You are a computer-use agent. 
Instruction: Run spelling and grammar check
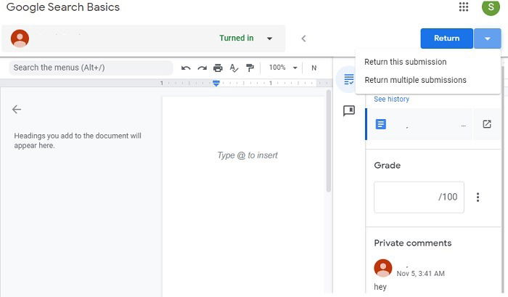click(234, 68)
